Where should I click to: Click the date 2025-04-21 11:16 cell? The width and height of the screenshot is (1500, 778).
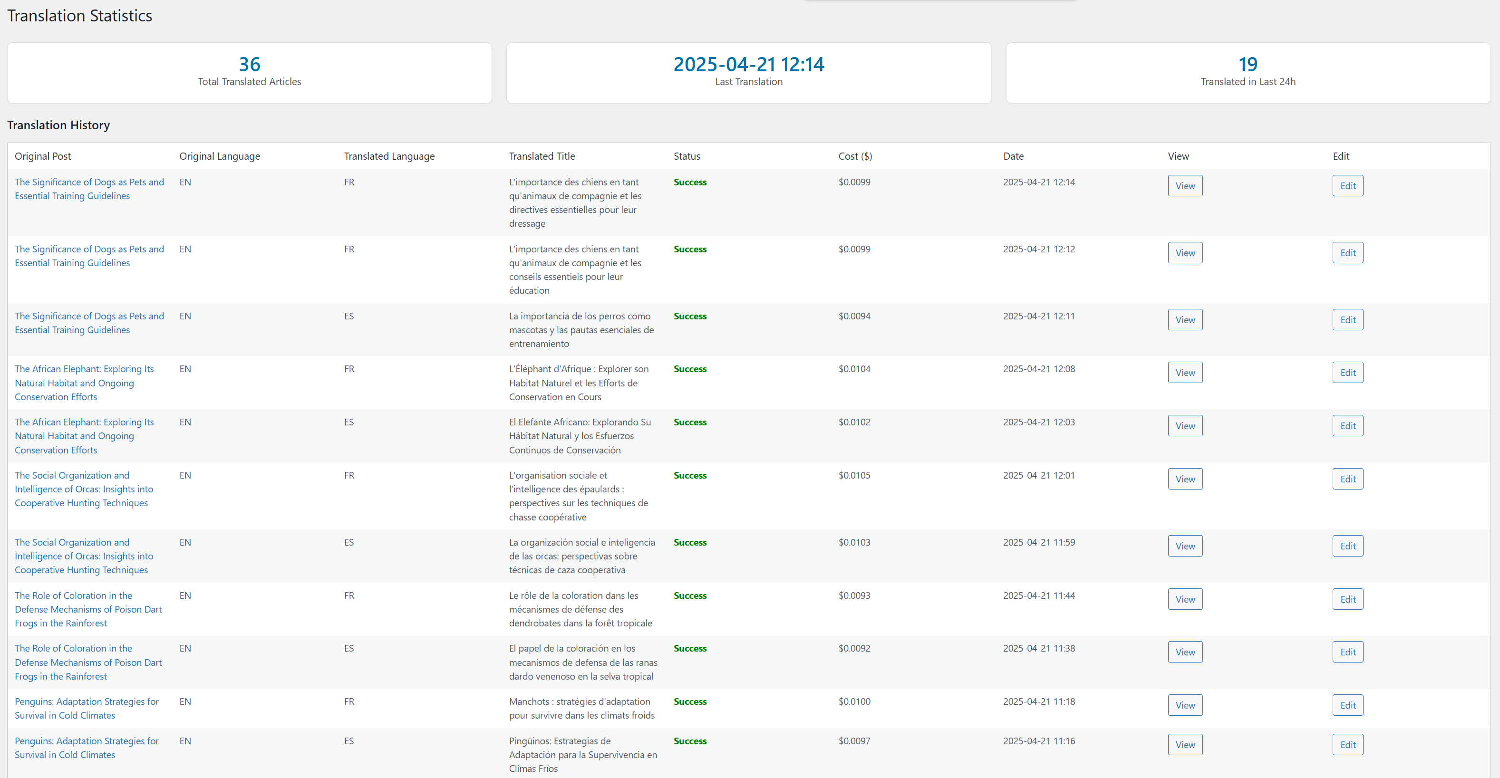[x=1039, y=741]
